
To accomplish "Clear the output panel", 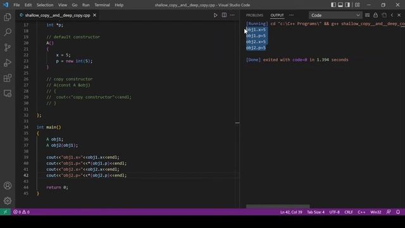I will 367,15.
